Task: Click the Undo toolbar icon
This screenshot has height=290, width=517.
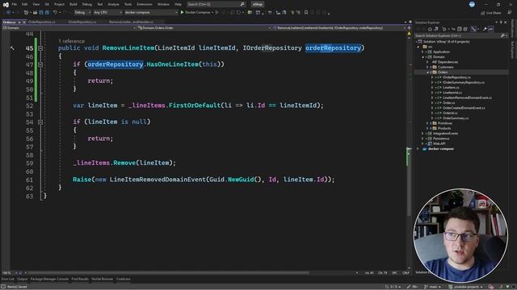Action: [55, 13]
